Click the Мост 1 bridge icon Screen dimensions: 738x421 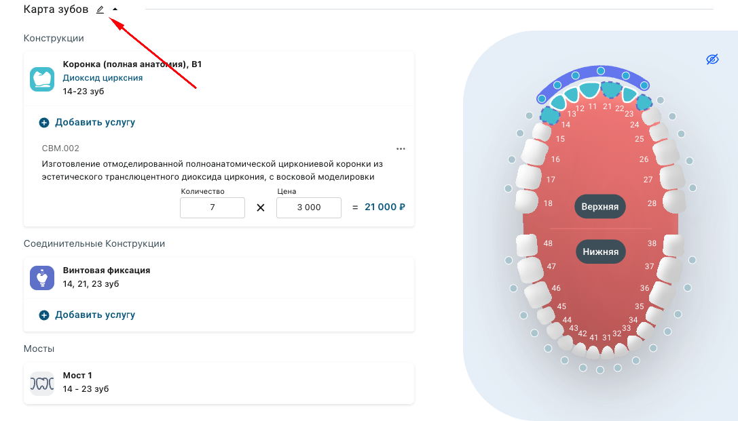coord(42,383)
